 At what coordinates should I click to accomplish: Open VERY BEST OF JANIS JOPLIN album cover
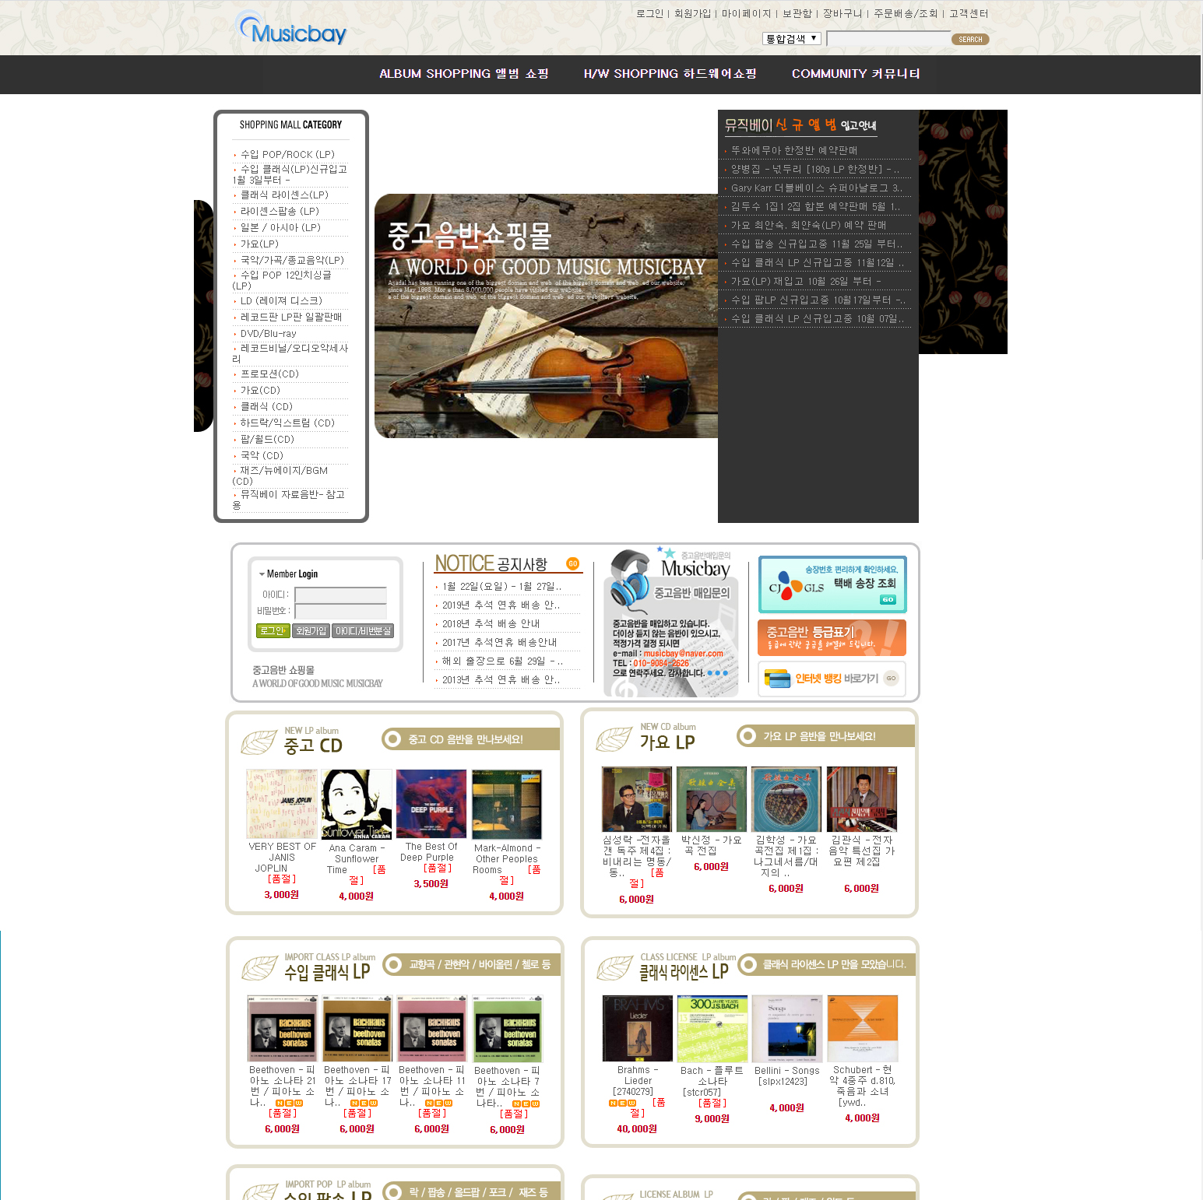[x=282, y=804]
